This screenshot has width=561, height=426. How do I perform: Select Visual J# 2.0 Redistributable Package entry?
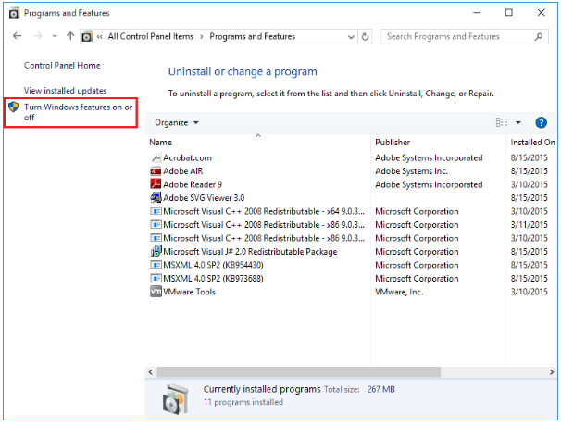click(250, 252)
